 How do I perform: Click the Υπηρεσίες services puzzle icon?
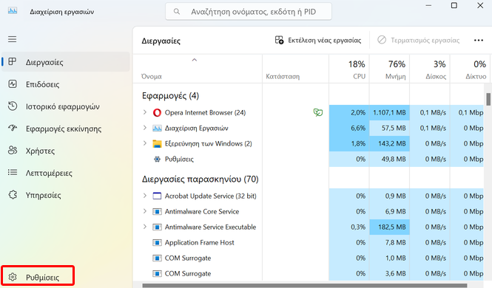coord(13,195)
